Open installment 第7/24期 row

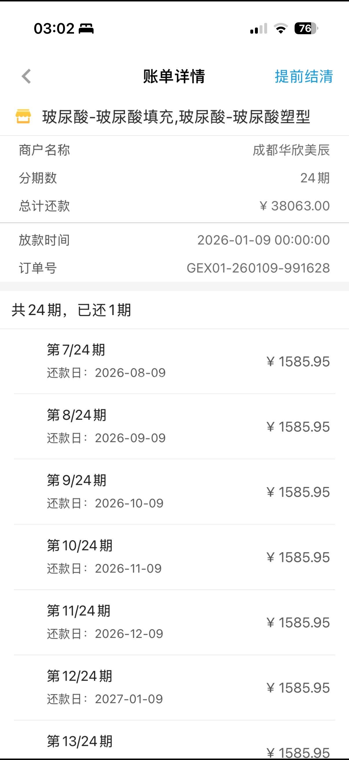(174, 361)
